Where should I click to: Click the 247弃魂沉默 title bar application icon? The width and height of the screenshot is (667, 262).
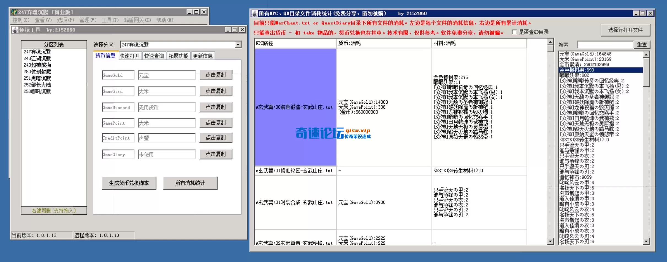(x=14, y=12)
